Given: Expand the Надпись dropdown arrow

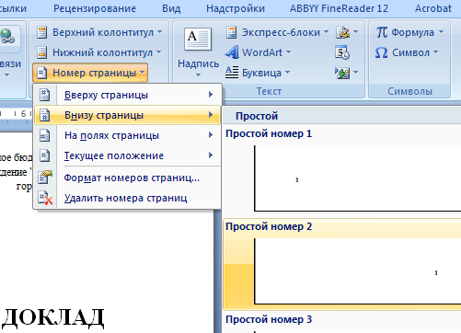Looking at the screenshot, I should 198,75.
